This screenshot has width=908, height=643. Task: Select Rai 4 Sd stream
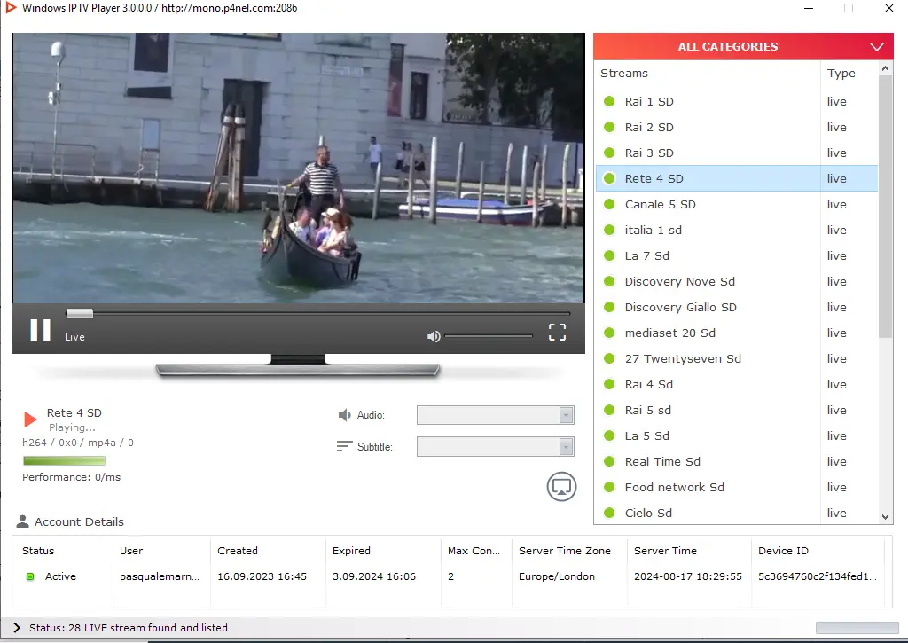click(737, 384)
